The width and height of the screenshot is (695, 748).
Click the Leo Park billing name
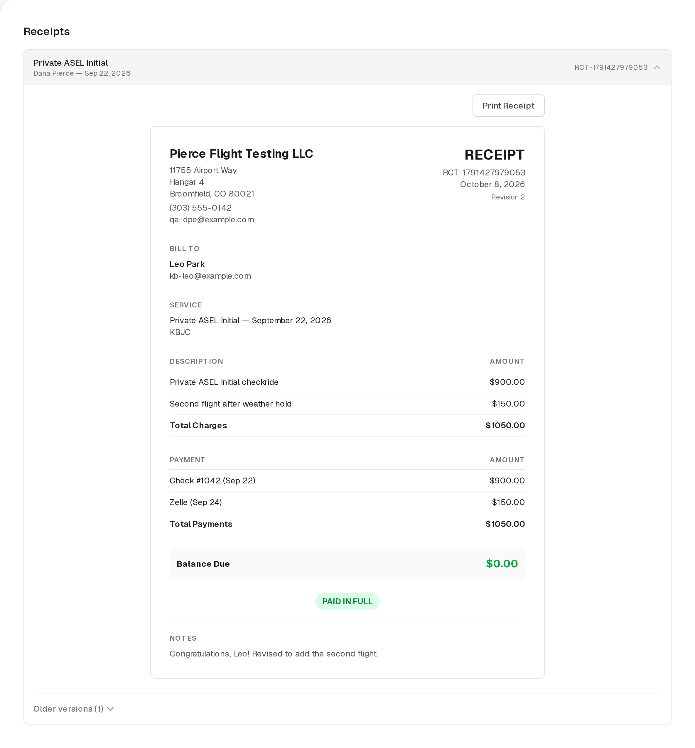pos(187,264)
